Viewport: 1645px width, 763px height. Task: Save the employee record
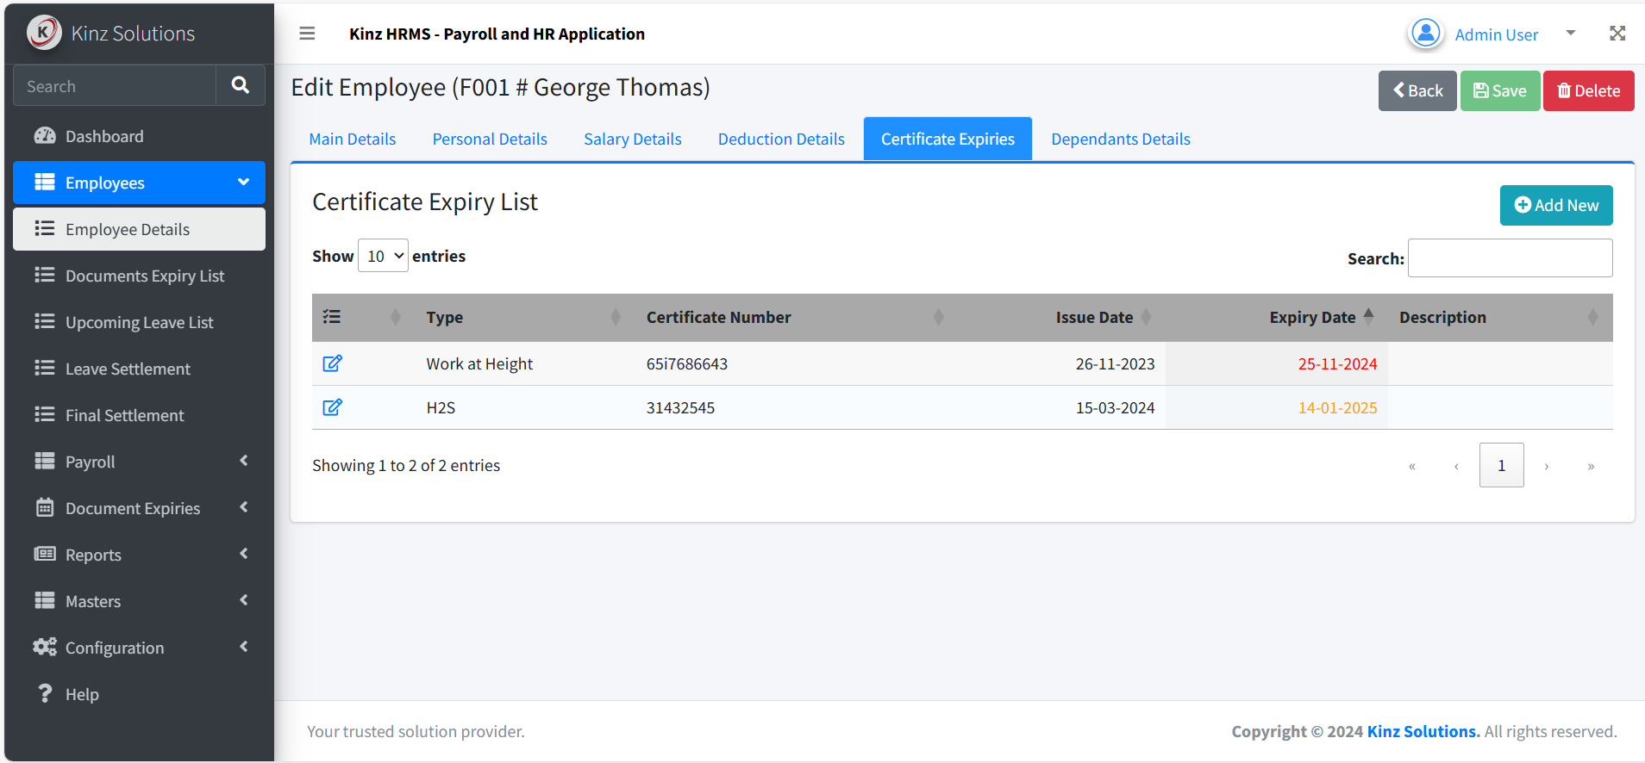tap(1500, 90)
